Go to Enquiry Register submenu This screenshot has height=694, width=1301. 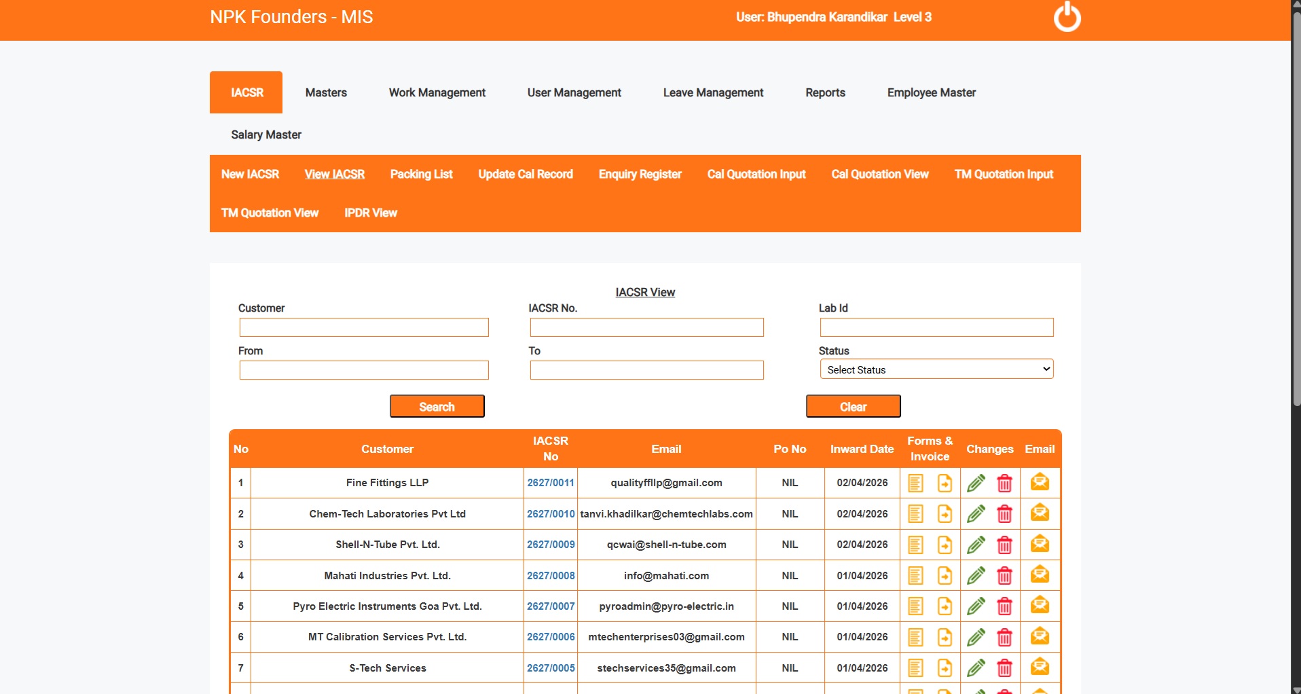pos(640,174)
